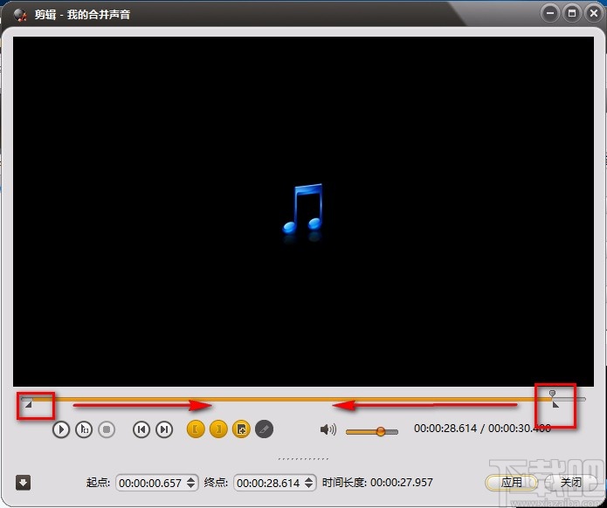This screenshot has width=607, height=508.
Task: Play the selected clip segment
Action: click(x=84, y=429)
